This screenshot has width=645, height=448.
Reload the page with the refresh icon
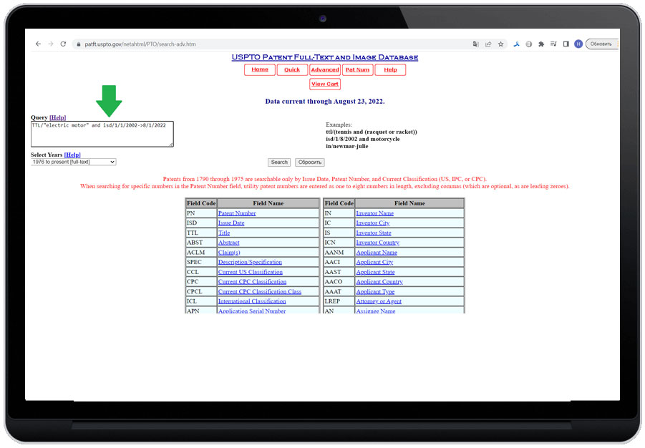[x=63, y=44]
